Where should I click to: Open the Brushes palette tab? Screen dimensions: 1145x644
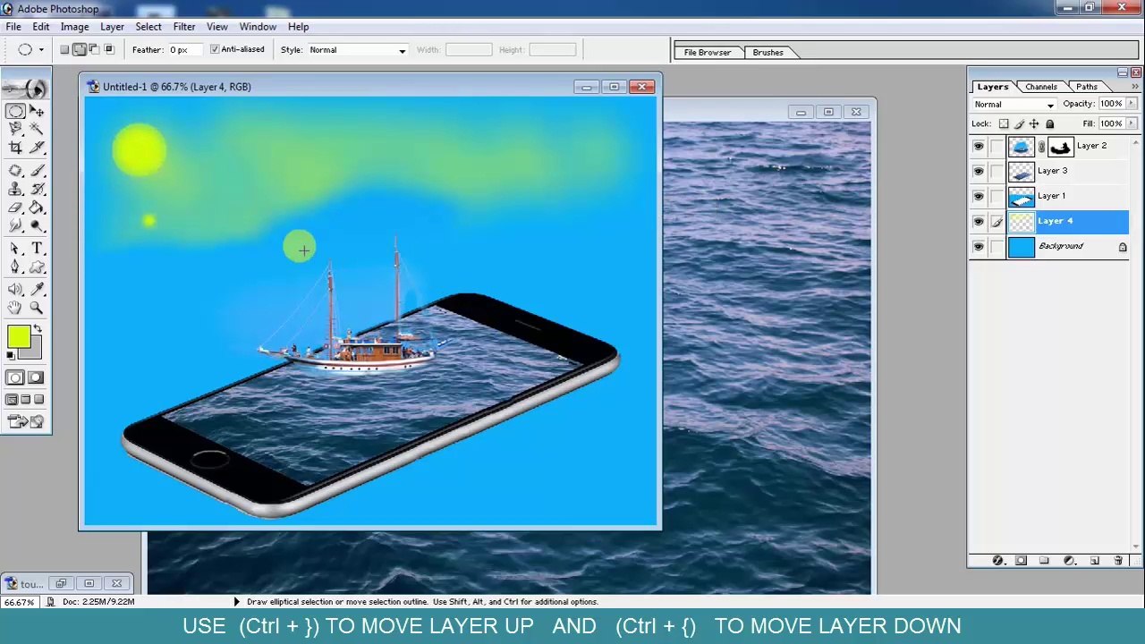pos(768,53)
